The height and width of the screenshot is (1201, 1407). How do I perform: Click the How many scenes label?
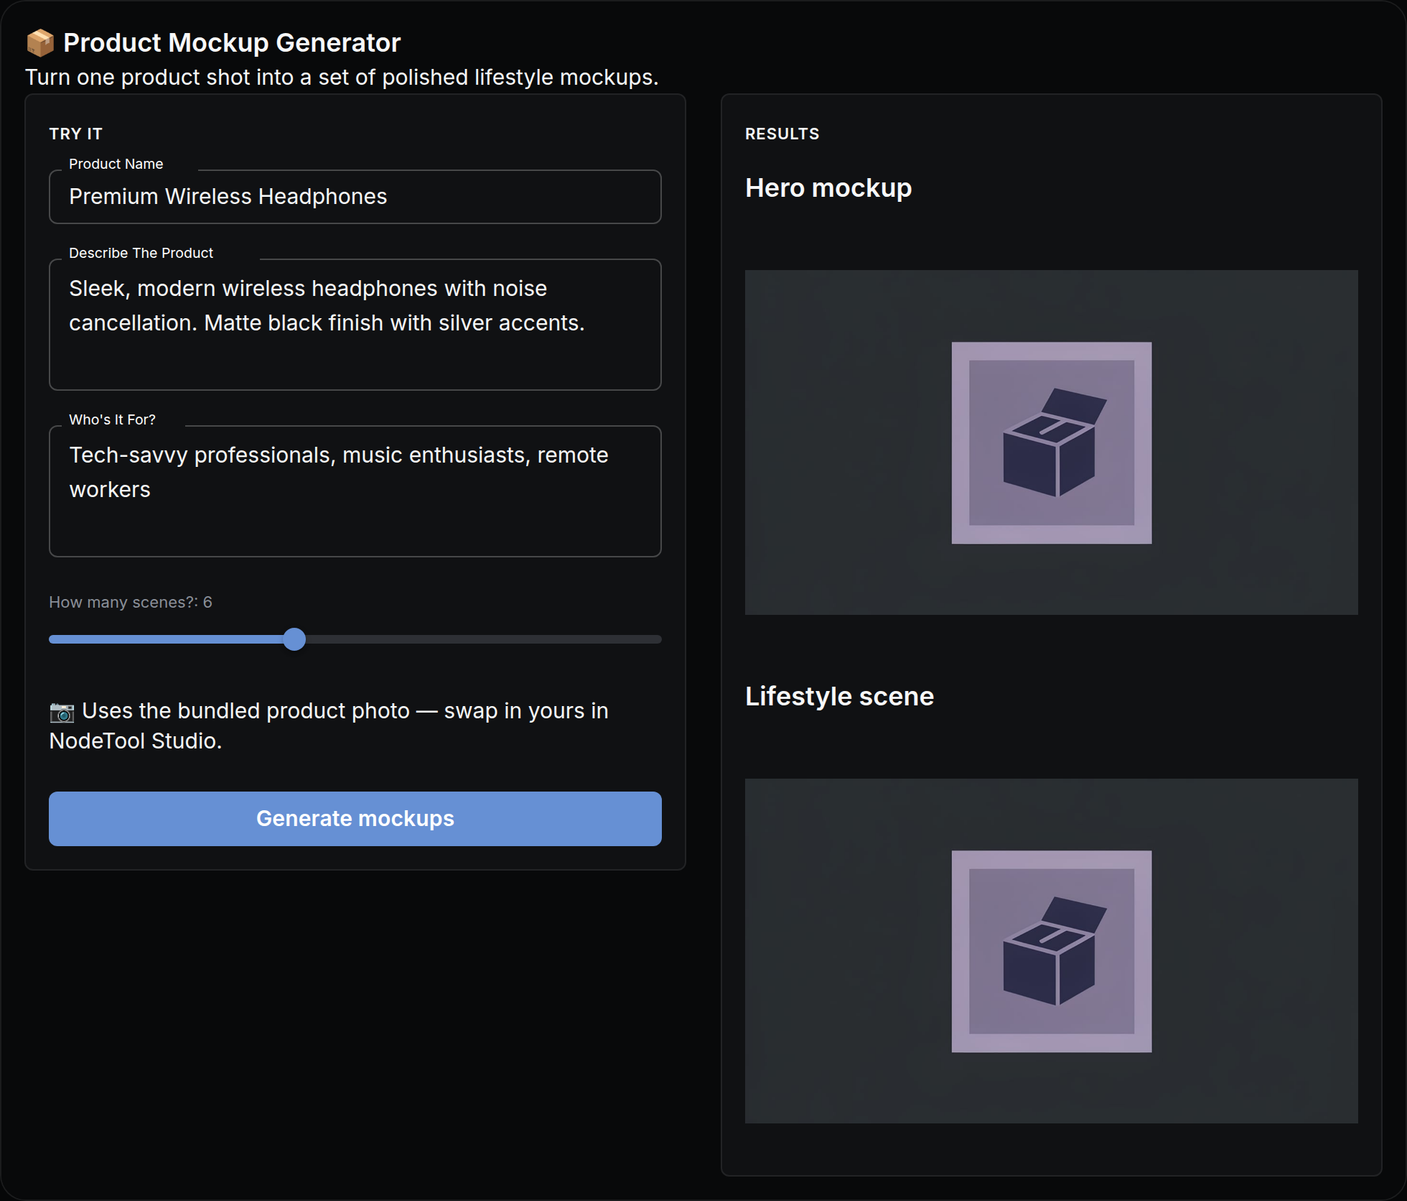click(131, 602)
